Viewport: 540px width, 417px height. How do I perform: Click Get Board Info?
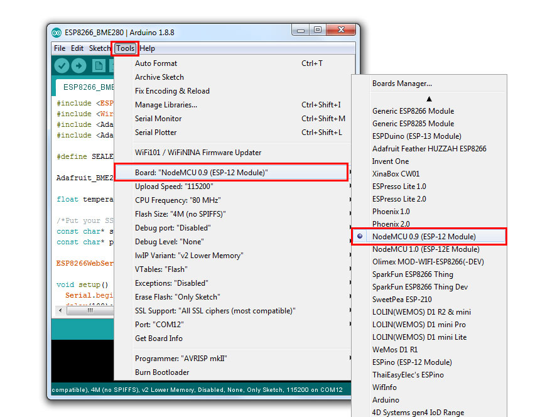point(232,338)
